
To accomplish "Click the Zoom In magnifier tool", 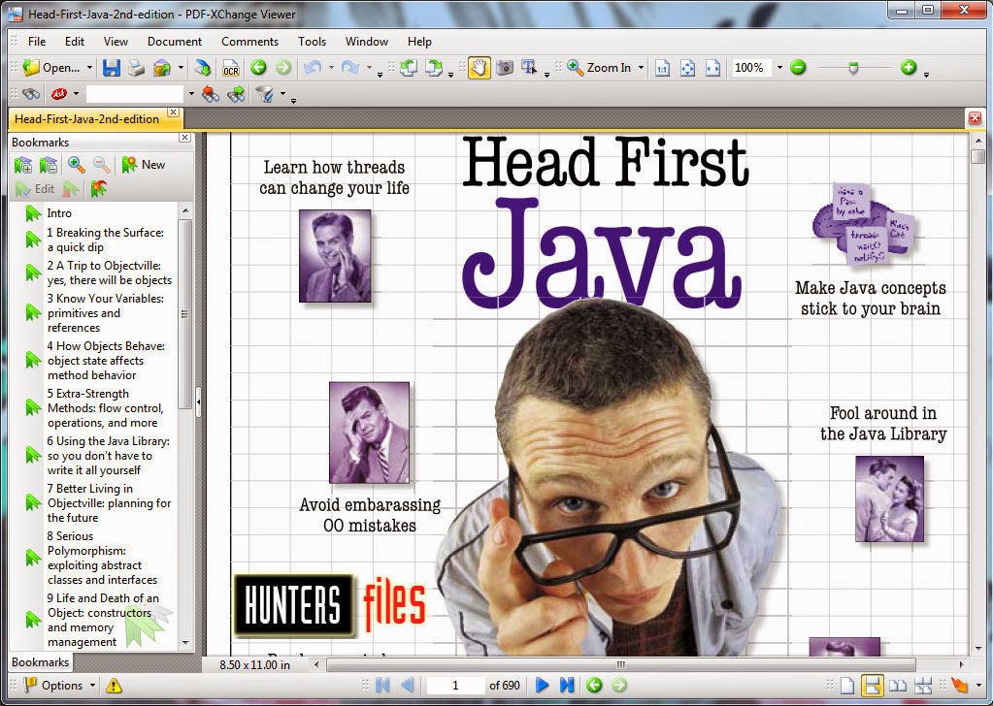I will 599,68.
